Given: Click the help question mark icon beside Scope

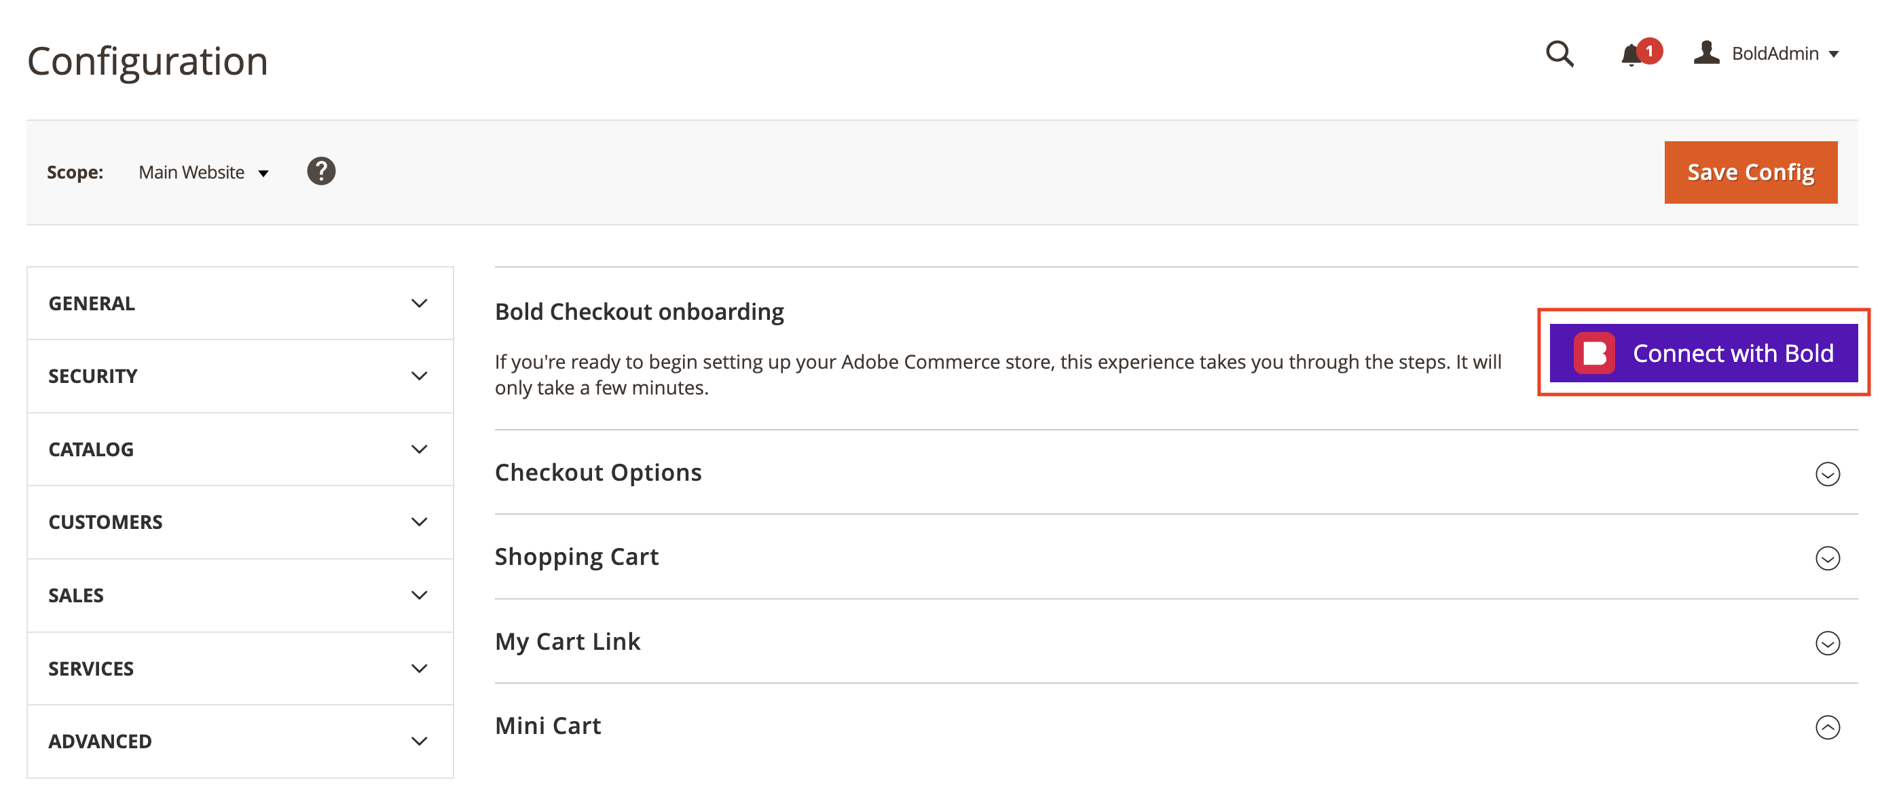Looking at the screenshot, I should tap(321, 171).
